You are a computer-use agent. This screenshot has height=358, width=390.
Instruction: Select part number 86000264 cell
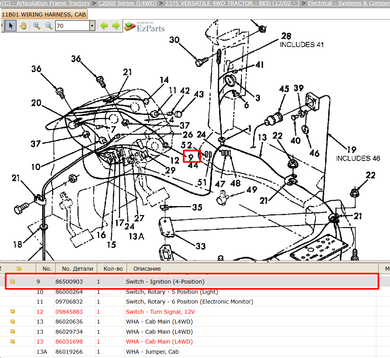click(69, 292)
